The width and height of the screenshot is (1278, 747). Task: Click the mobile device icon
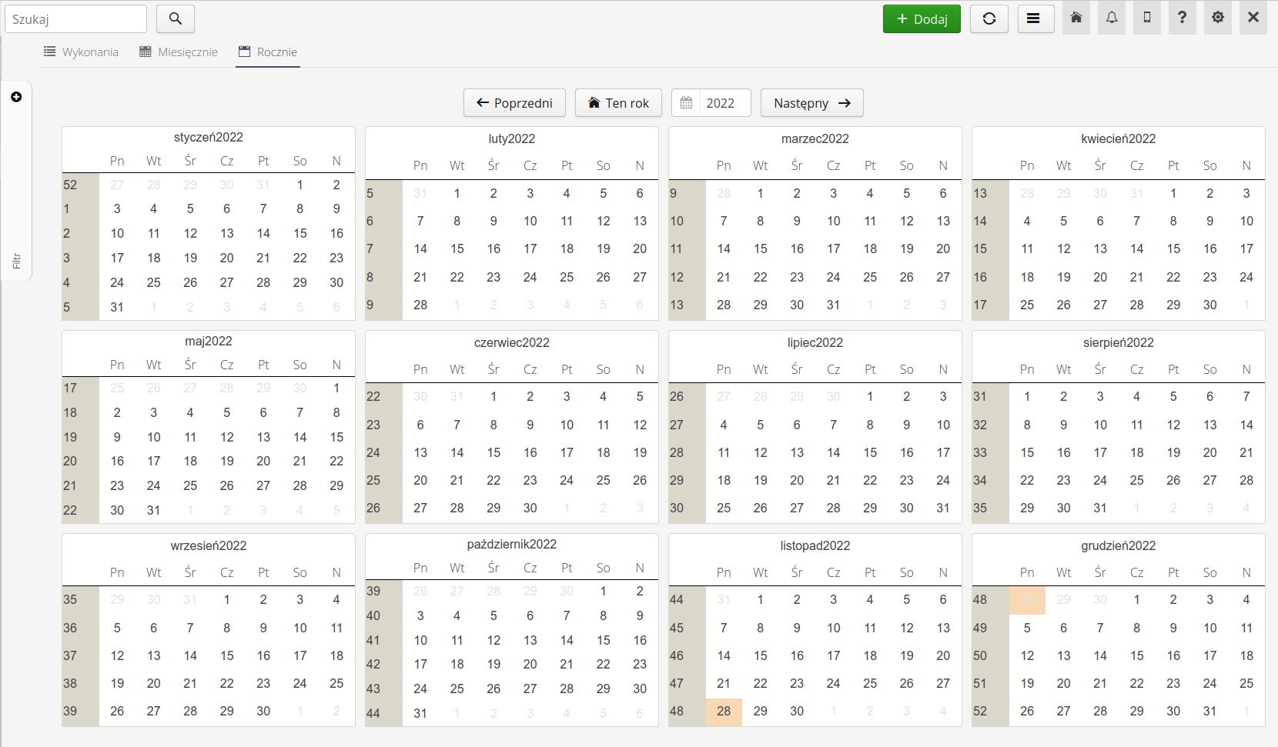tap(1147, 18)
